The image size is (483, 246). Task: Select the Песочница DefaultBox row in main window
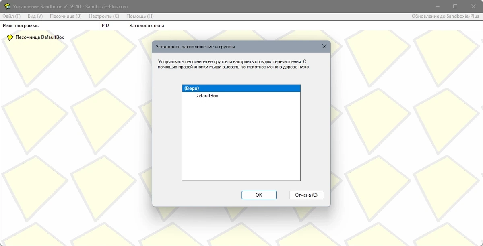(39, 37)
